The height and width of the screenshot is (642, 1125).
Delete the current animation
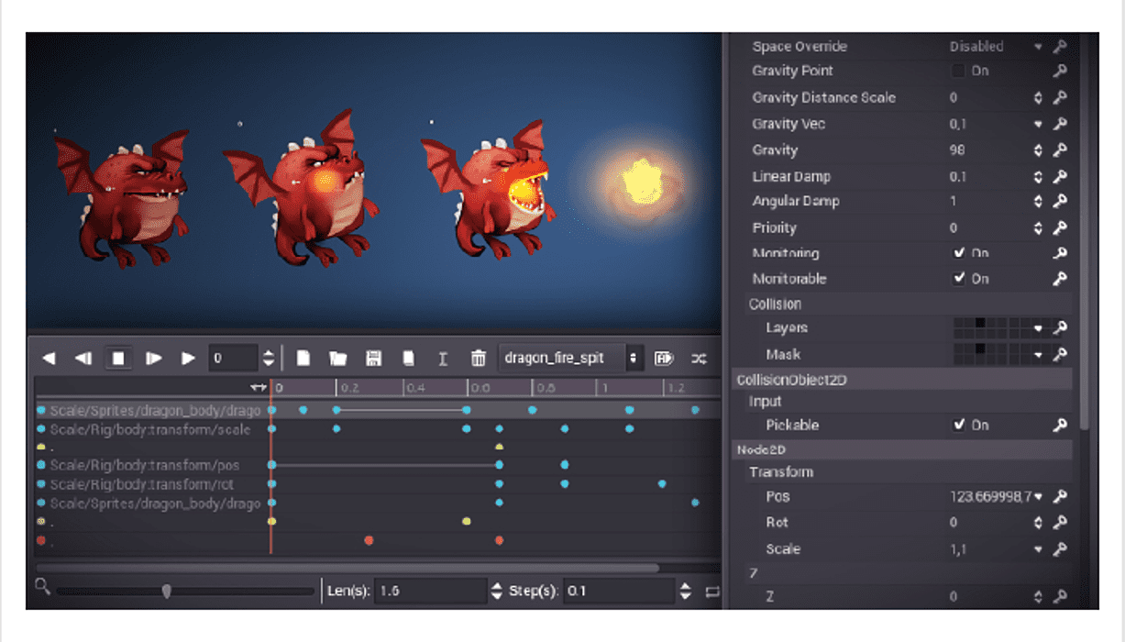pyautogui.click(x=478, y=358)
